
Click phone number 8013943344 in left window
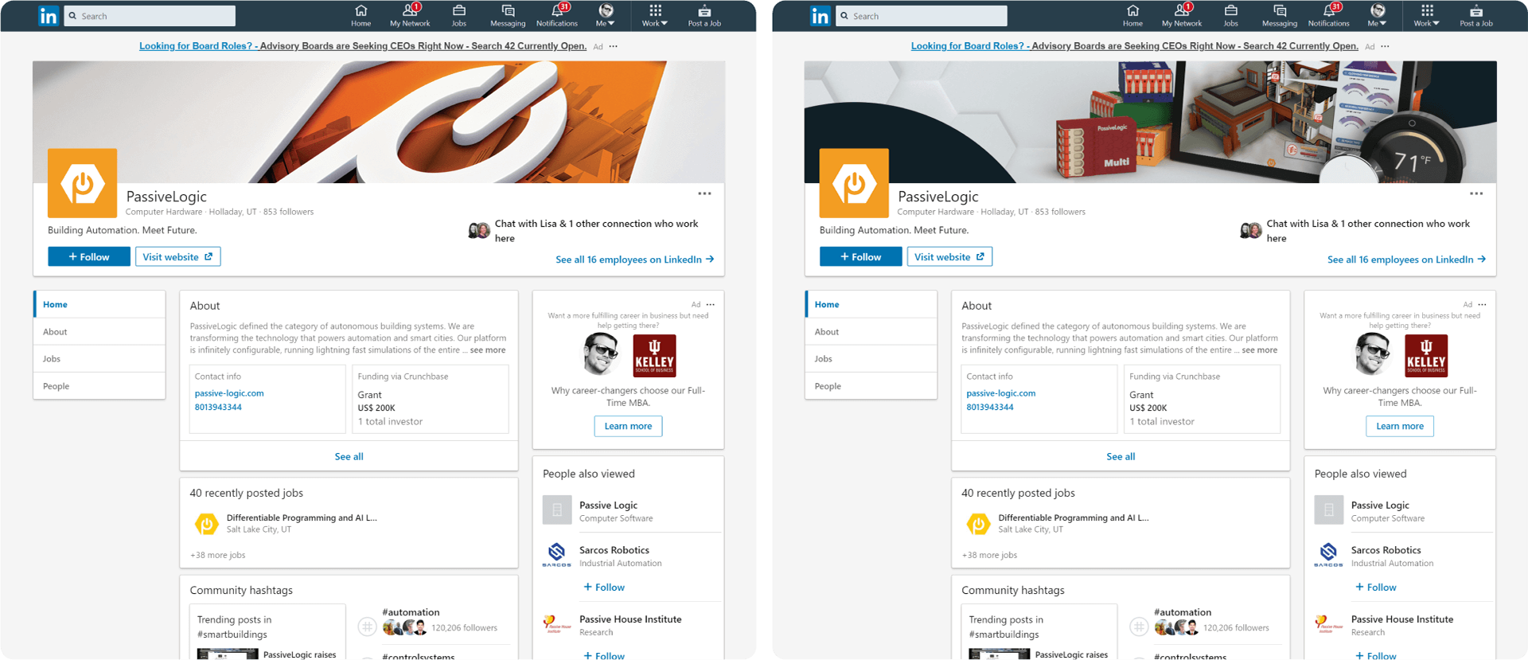218,407
